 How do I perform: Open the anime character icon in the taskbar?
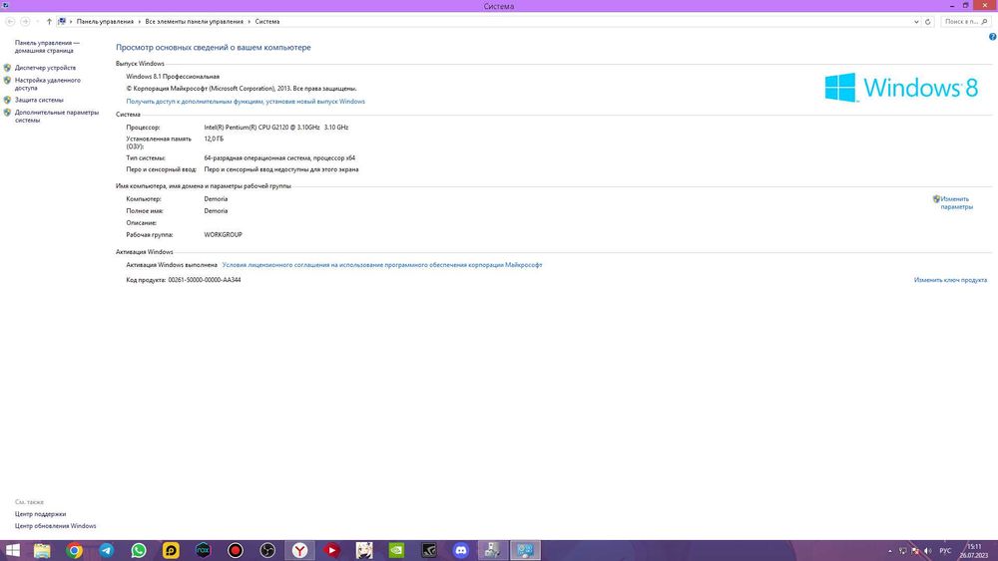[364, 550]
